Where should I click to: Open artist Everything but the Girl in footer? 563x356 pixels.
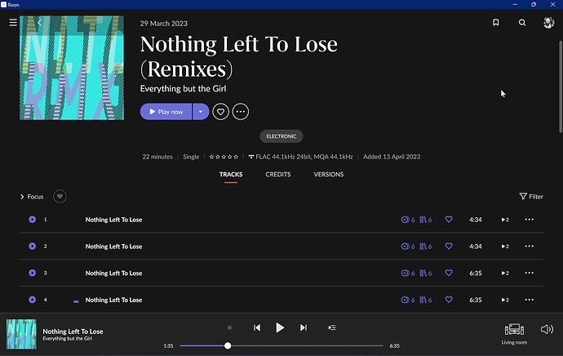pyautogui.click(x=68, y=338)
